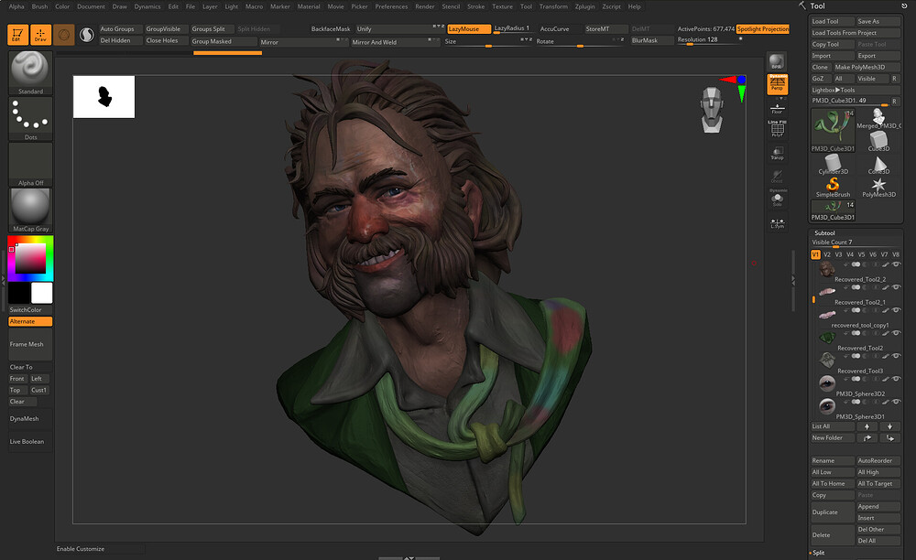Click the Live Boolean button

(30, 442)
